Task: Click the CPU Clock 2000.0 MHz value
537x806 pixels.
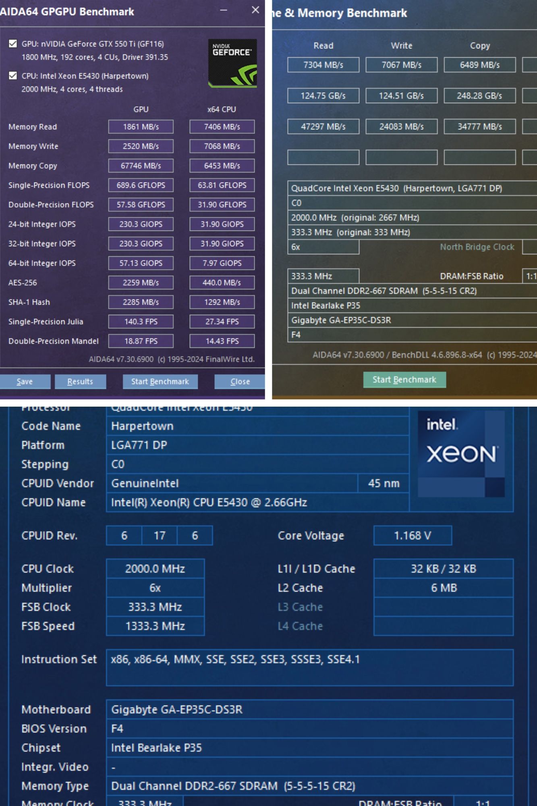Action: click(155, 569)
